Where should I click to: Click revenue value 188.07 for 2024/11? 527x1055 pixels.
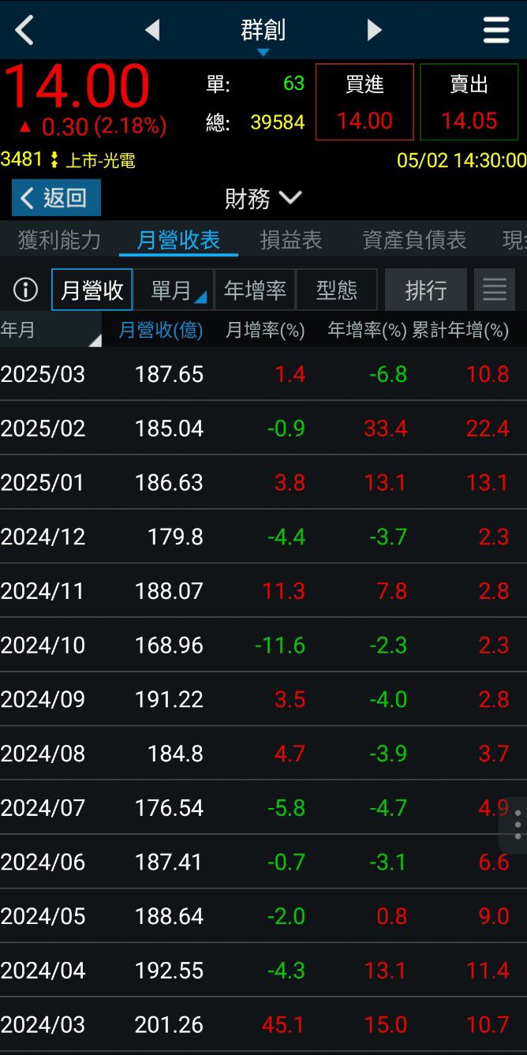tap(169, 591)
